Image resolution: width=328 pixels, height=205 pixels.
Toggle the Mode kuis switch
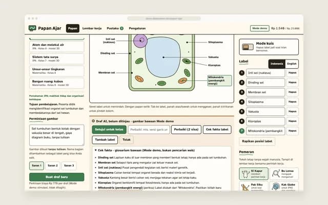click(x=248, y=47)
